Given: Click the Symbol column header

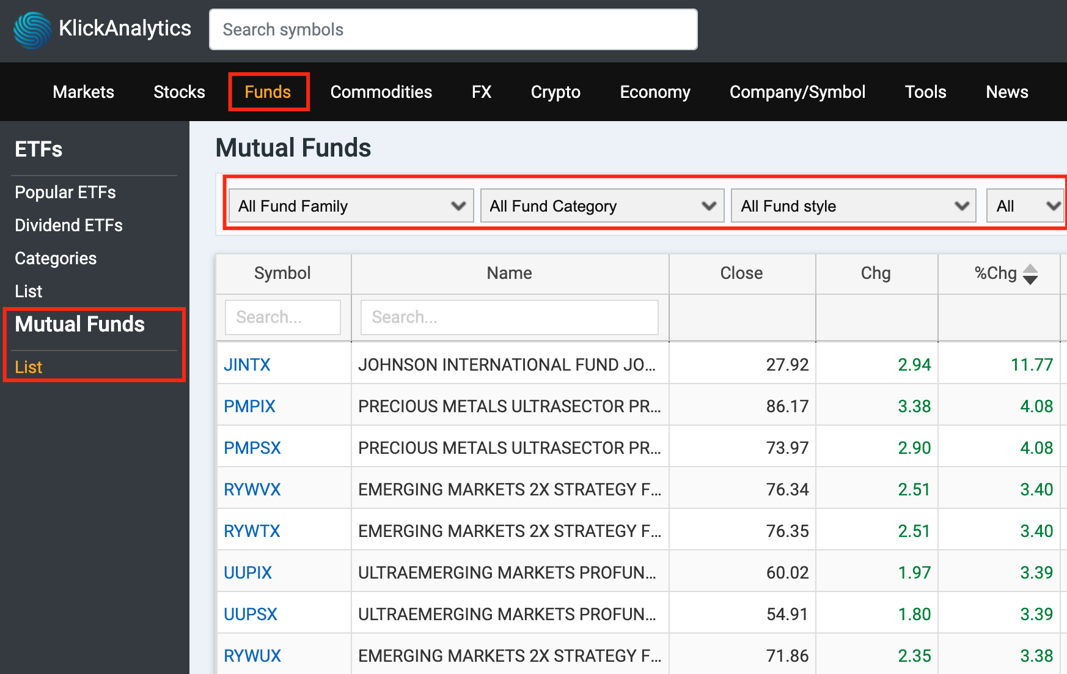Looking at the screenshot, I should (283, 273).
